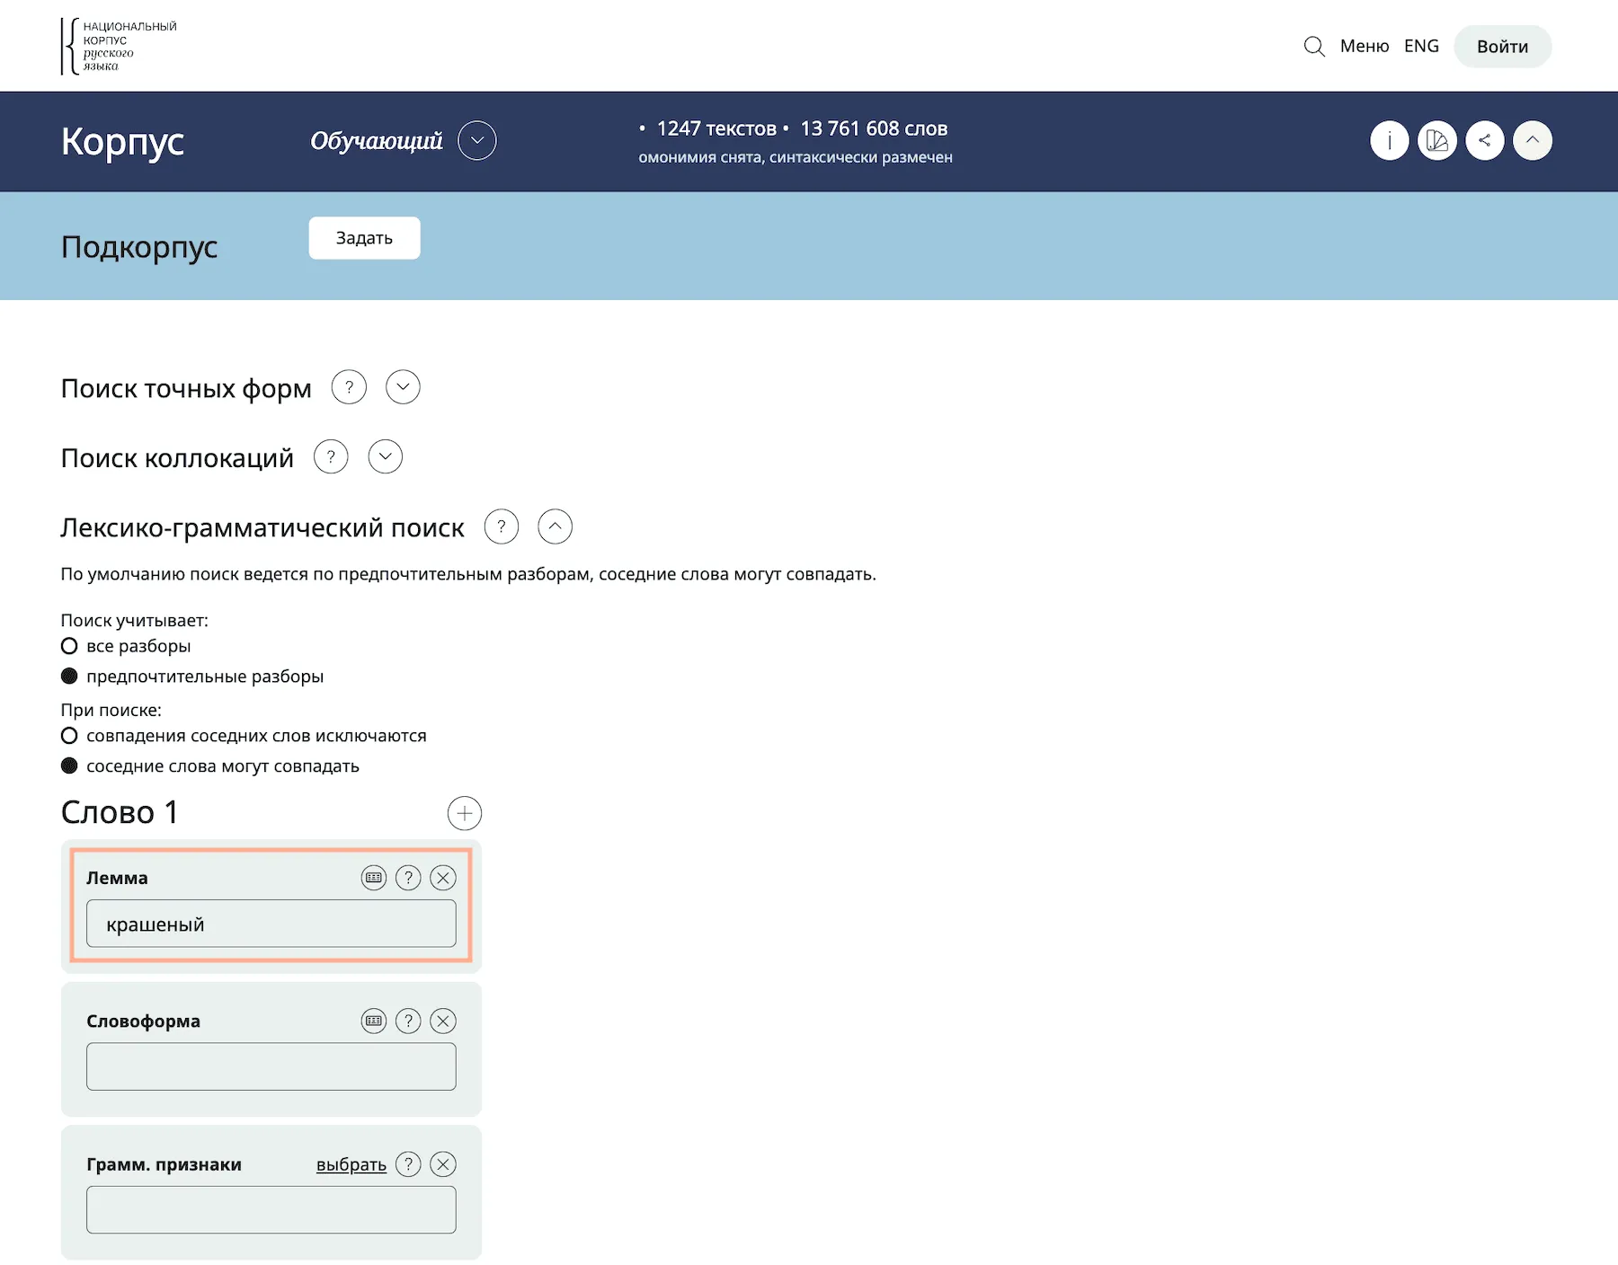Show help for Грамм. признаки
This screenshot has width=1618, height=1265.
[x=408, y=1164]
